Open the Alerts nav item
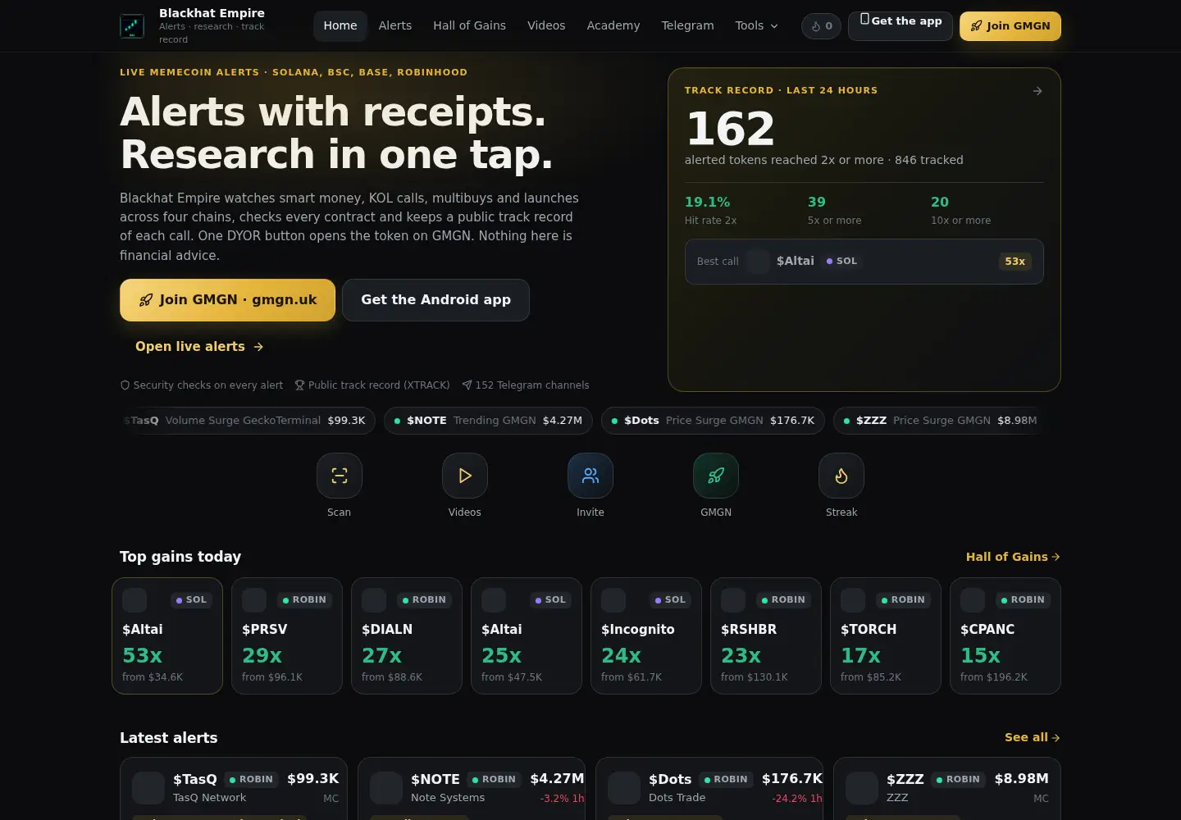 [395, 26]
